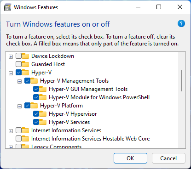Close the Windows Features dialog
The width and height of the screenshot is (191, 169).
(180, 7)
